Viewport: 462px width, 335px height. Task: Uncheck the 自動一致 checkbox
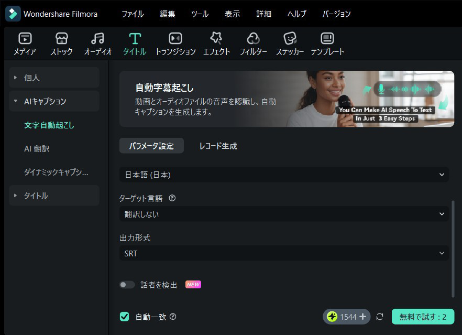coord(124,317)
